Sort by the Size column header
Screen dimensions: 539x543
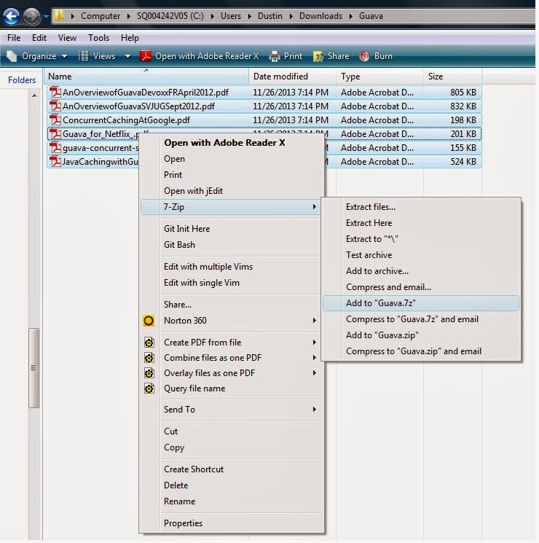point(453,77)
